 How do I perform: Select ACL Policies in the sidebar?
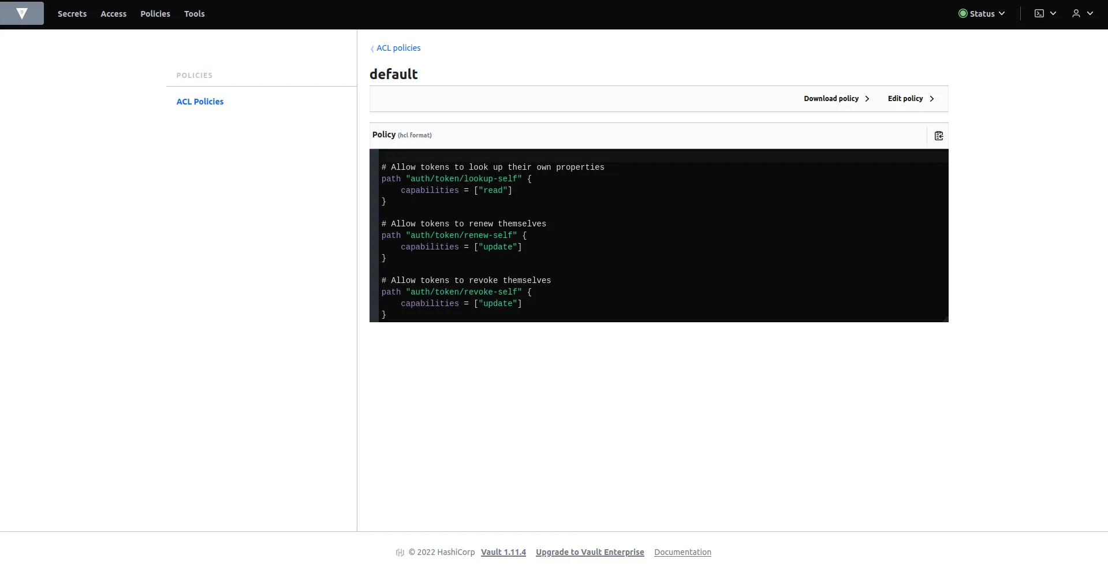coord(200,102)
